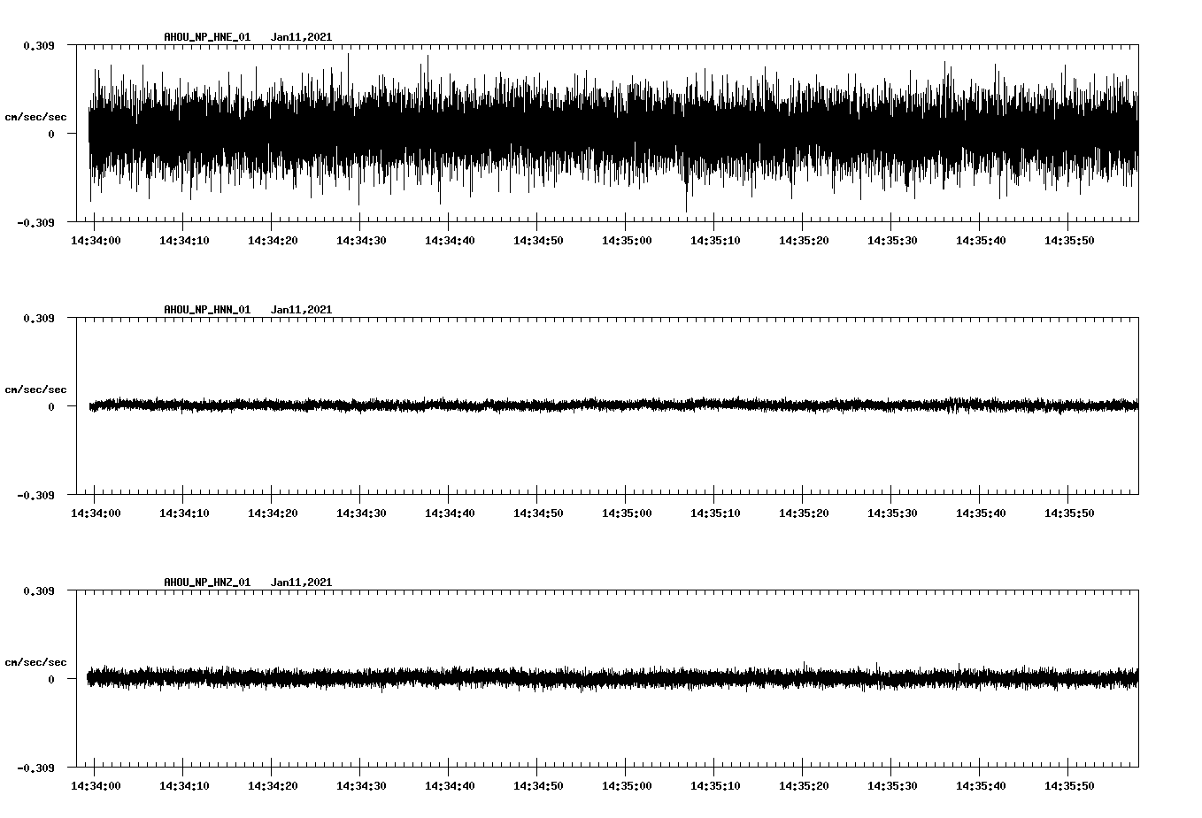Click the zero baseline label of the middle plot
The image size is (1202, 818).
(50, 407)
